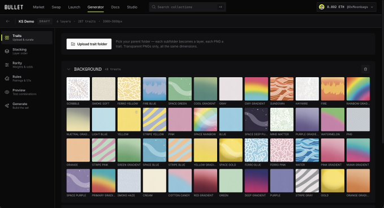Click the BULLET logo
This screenshot has height=208, width=384.
pos(14,7)
